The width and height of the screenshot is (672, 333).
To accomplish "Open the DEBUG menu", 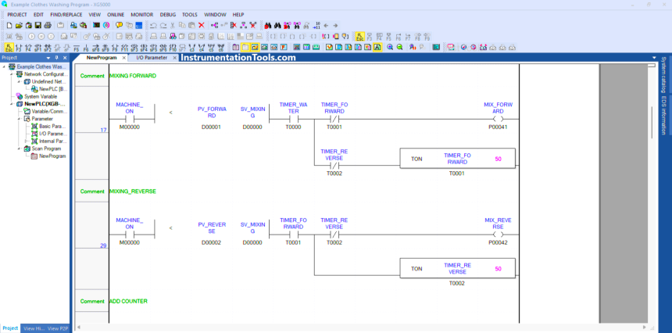I will [x=168, y=15].
